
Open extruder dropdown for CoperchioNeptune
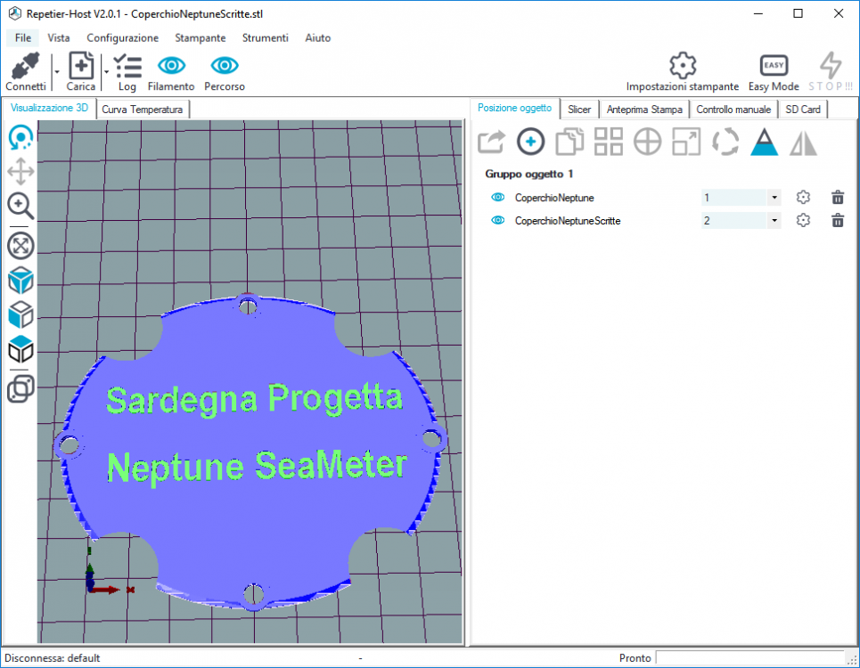pyautogui.click(x=774, y=198)
